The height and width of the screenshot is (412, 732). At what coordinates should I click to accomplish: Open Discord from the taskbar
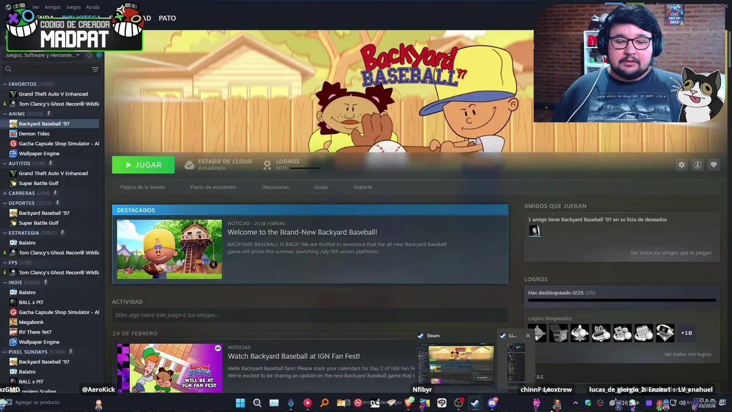[492, 403]
